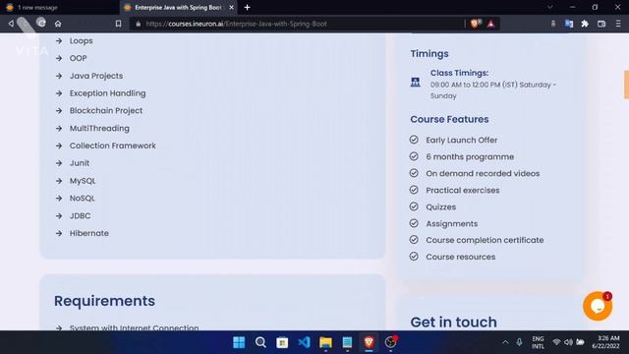Go back using the browser back arrow

[x=11, y=24]
